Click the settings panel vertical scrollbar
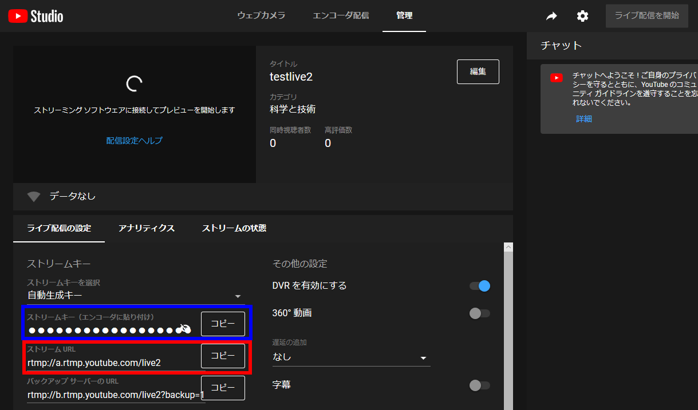Viewport: 698px width, 410px height. 508,326
